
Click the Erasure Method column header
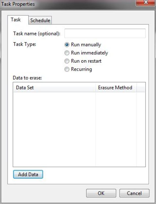point(116,87)
